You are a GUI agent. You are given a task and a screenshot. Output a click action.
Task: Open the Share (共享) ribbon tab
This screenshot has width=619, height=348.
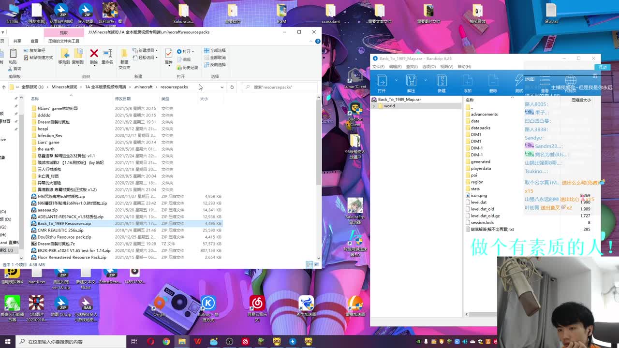pyautogui.click(x=17, y=41)
